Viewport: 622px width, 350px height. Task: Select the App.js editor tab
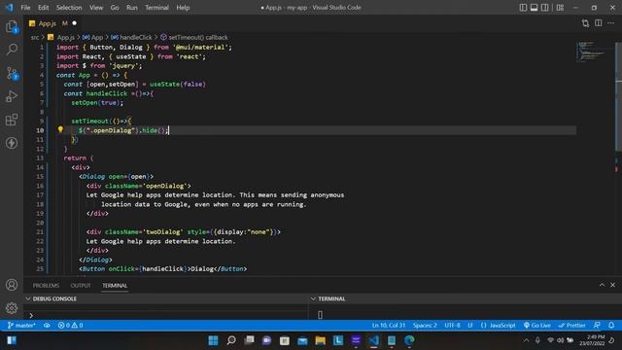point(52,23)
